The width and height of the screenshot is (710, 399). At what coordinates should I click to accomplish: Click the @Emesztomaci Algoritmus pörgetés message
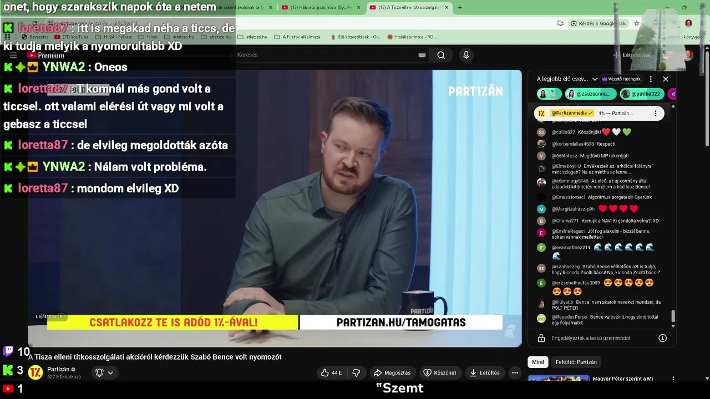pos(602,197)
